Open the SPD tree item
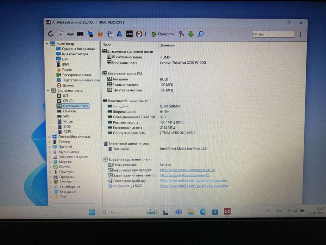 coord(63,116)
